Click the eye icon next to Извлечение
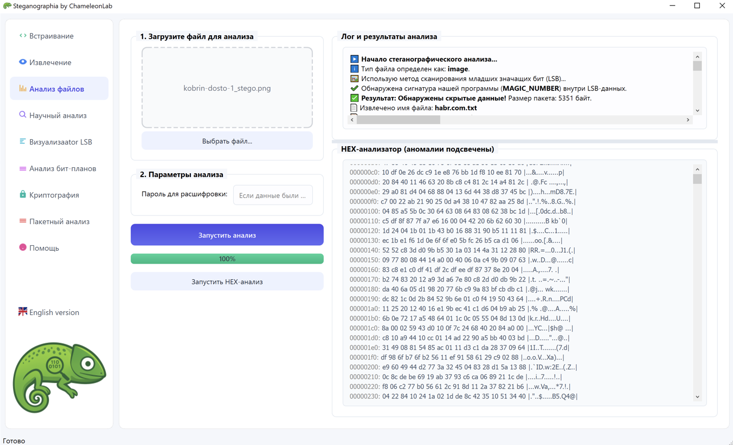 pyautogui.click(x=21, y=62)
